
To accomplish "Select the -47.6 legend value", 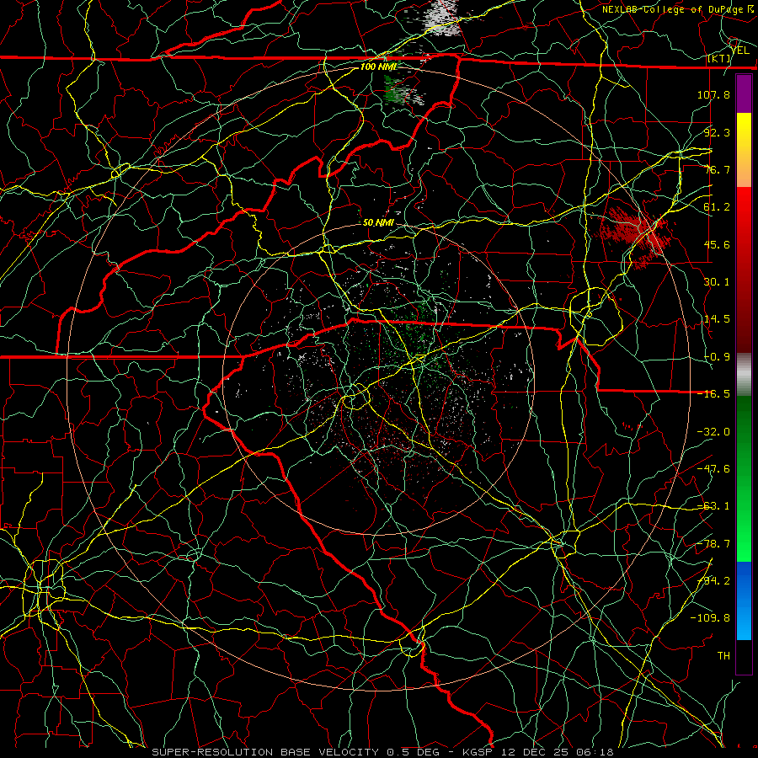I will point(713,469).
